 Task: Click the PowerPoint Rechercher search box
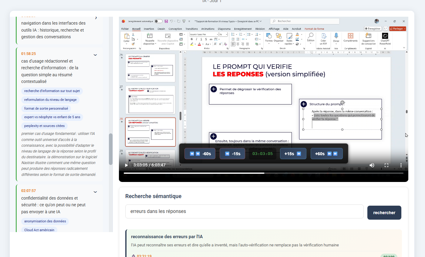[x=305, y=21]
